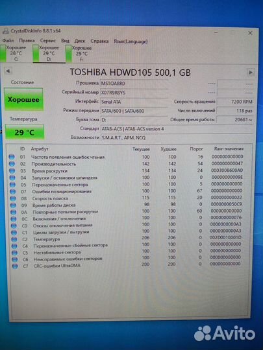This screenshot has height=350, width=263.
Task: Click the Серийный номер field
Action: [x=134, y=93]
